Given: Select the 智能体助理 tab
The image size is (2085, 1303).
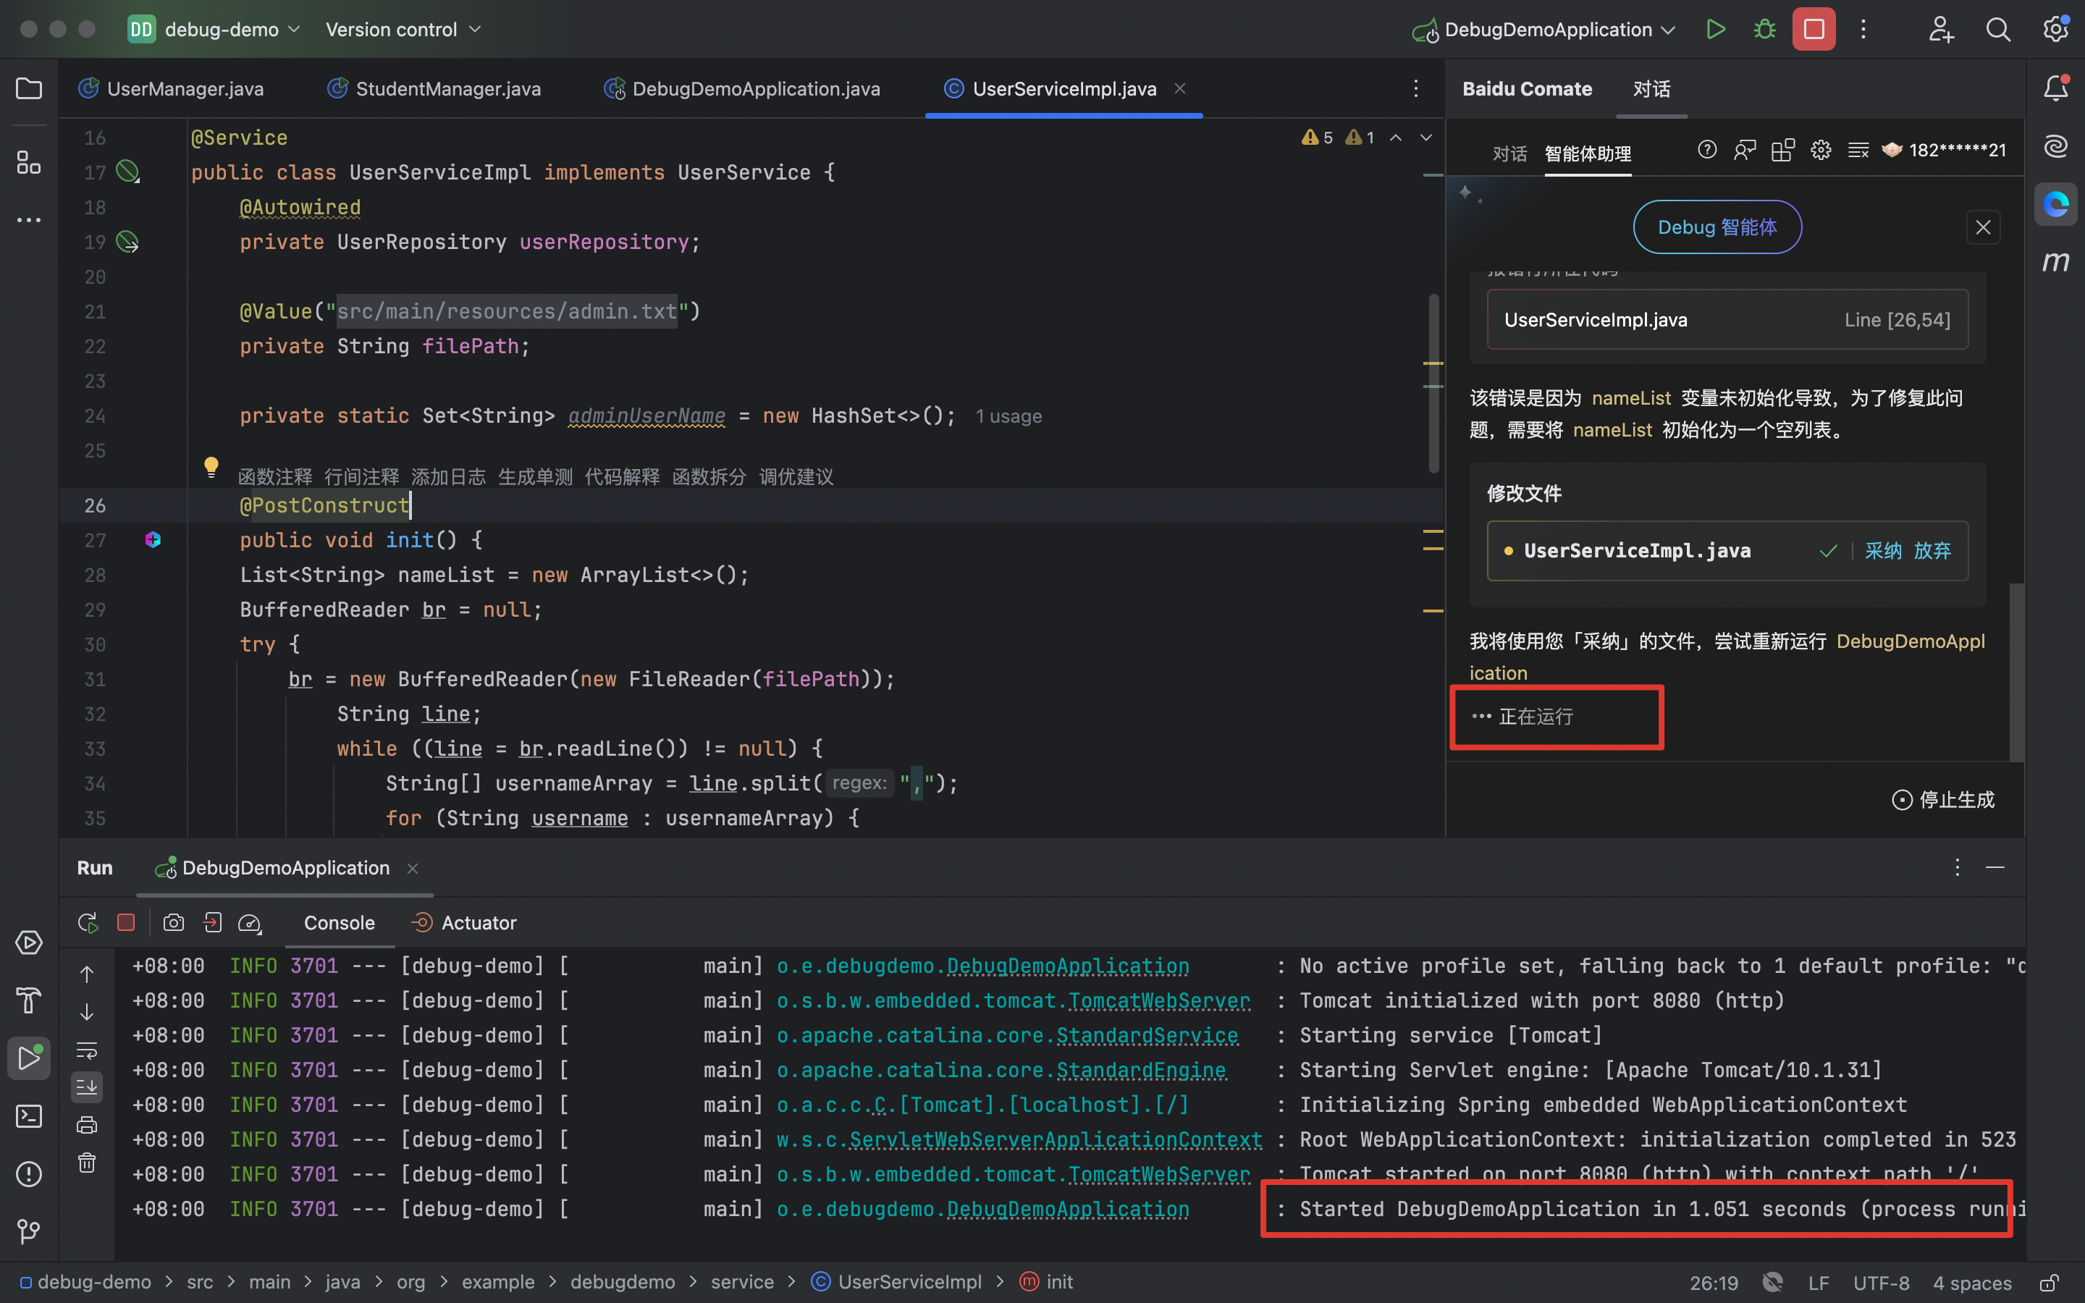Looking at the screenshot, I should [1588, 153].
